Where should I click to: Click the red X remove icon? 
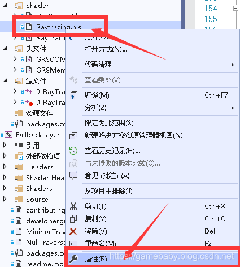click(73, 231)
